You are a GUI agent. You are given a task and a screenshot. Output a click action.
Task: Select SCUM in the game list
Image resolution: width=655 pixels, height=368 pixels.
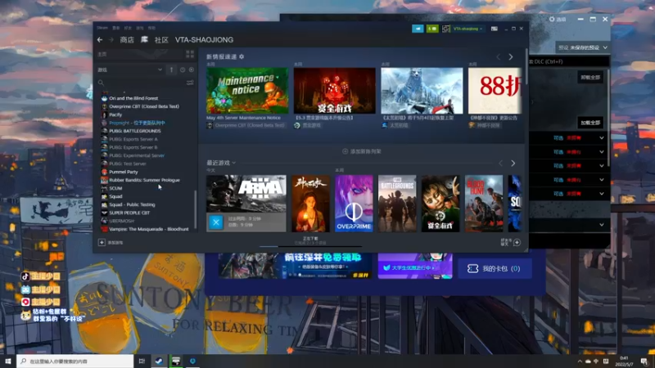point(115,188)
